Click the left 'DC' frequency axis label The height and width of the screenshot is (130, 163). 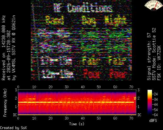pos(15,115)
